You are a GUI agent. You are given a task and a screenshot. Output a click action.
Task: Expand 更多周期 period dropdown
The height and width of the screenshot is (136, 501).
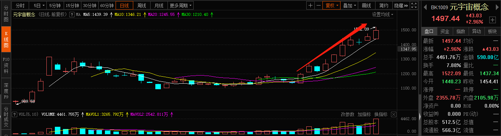[x=180, y=6]
